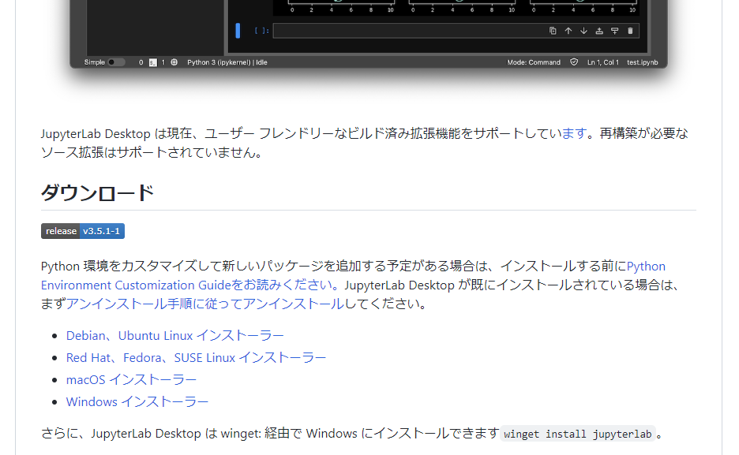Download the Windows インストーラー
This screenshot has width=739, height=455.
[x=137, y=402]
